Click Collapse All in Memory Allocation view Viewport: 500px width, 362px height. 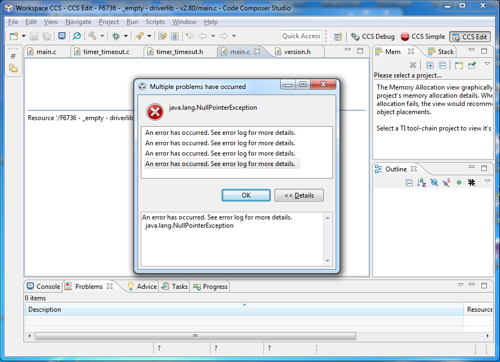(x=443, y=66)
